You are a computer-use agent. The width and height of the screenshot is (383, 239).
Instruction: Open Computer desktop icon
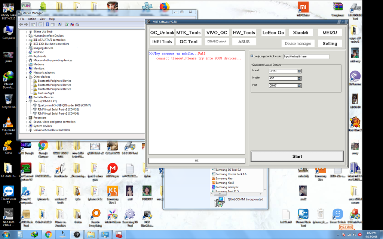tap(9, 32)
